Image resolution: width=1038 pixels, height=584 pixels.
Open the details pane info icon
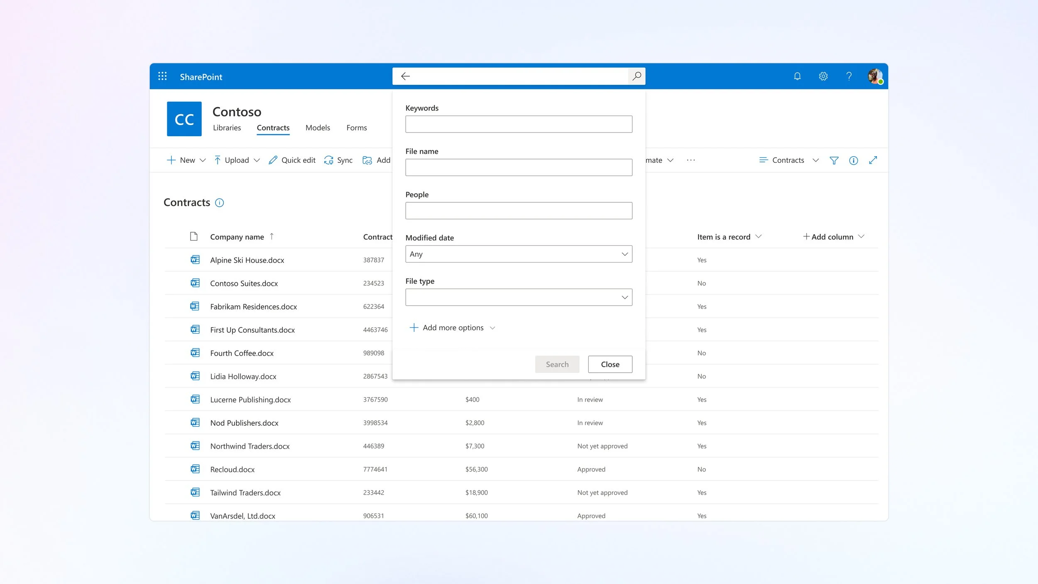[x=853, y=160]
